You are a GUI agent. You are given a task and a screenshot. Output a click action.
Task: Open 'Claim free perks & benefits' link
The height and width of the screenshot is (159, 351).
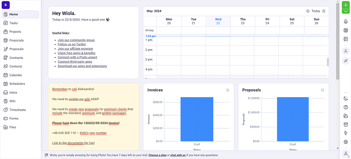tap(77, 53)
